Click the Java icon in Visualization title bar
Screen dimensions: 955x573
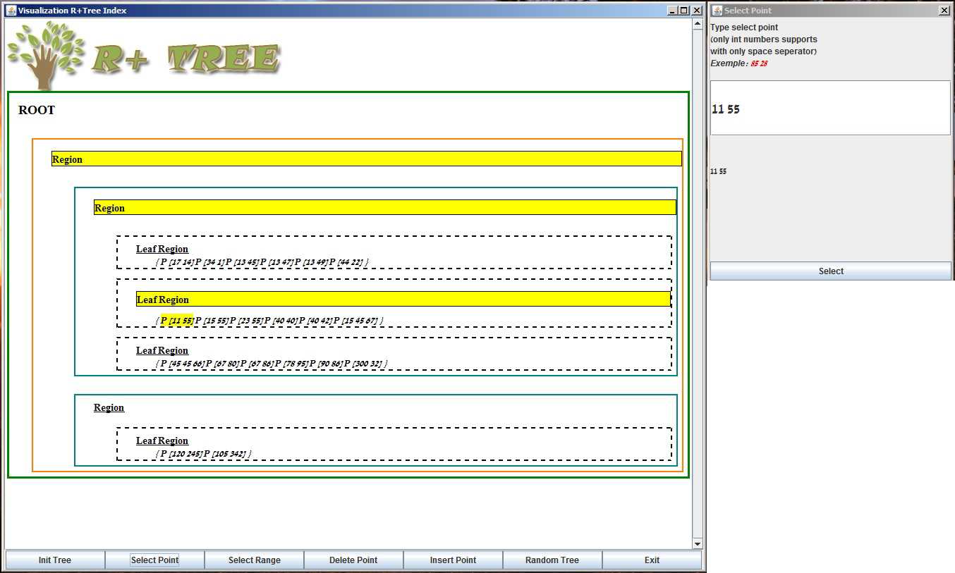pos(11,11)
